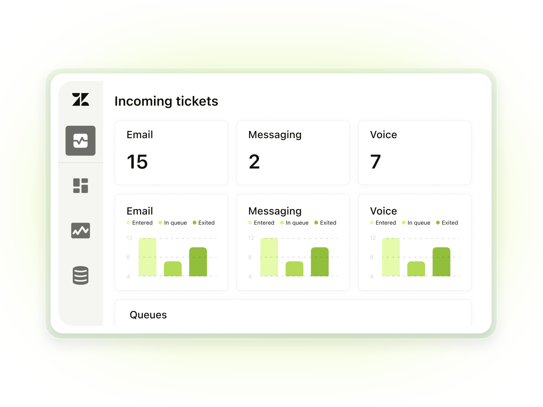This screenshot has width=543, height=407.
Task: Click the Zendesk logo icon
Action: coord(80,99)
